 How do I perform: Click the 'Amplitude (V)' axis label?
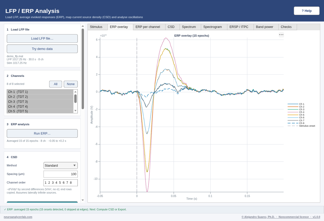tap(91, 115)
